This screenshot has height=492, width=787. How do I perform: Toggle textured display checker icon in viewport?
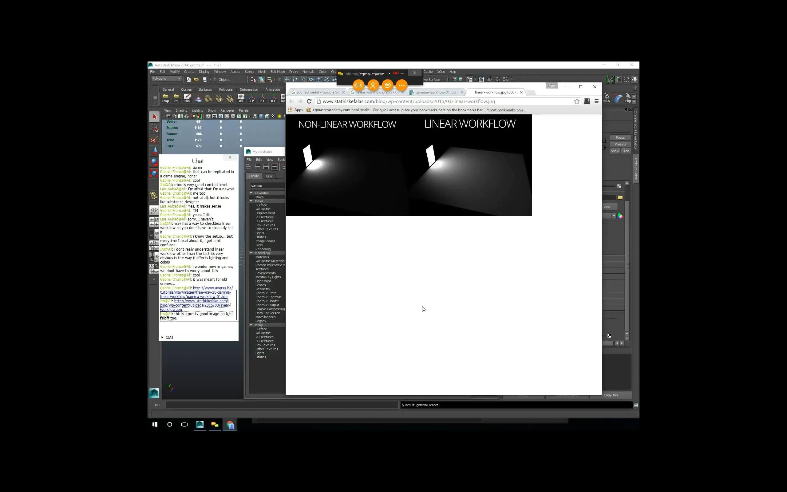click(x=273, y=116)
